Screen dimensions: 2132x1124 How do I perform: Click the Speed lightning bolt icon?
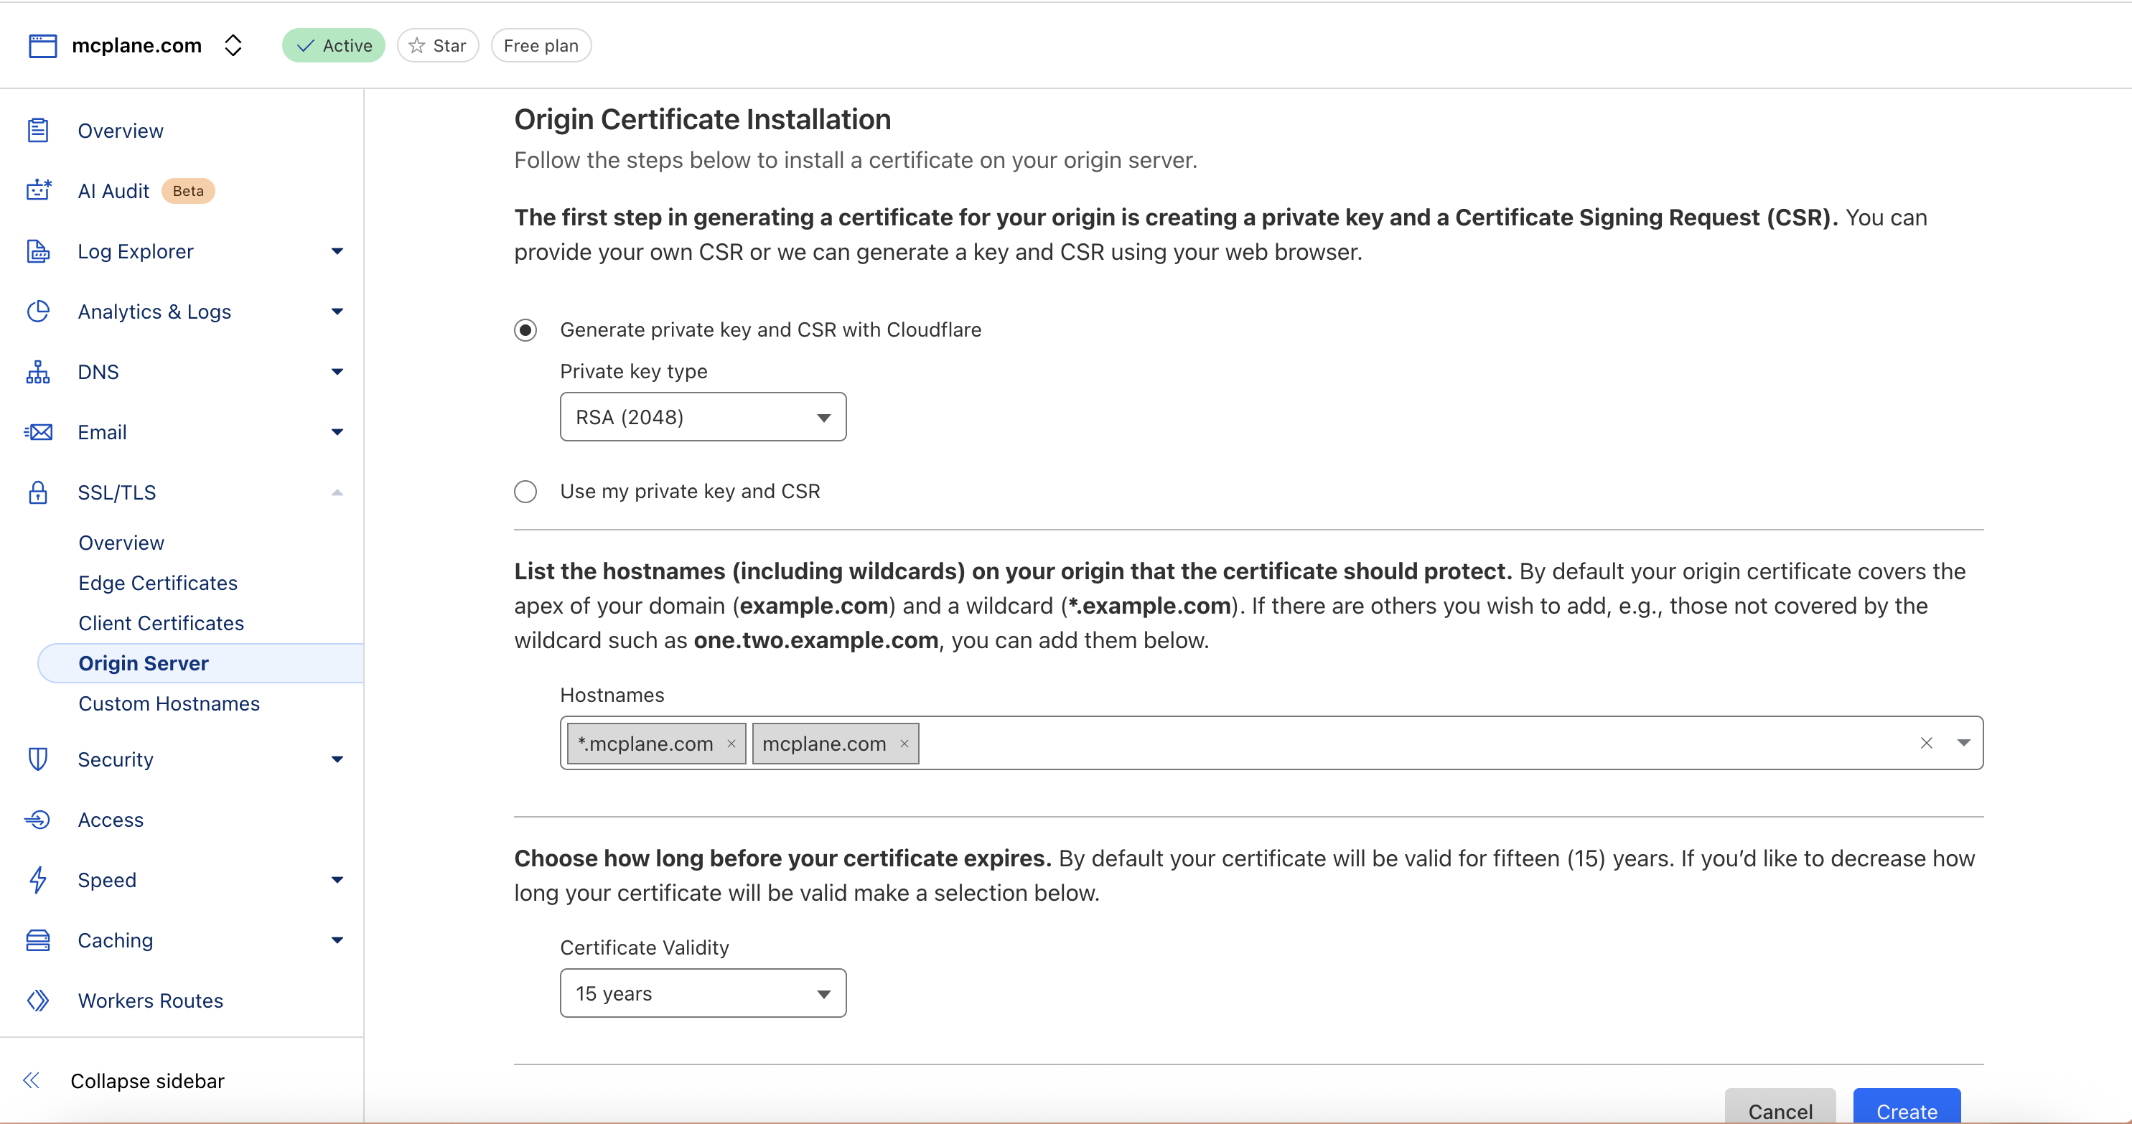click(x=38, y=881)
